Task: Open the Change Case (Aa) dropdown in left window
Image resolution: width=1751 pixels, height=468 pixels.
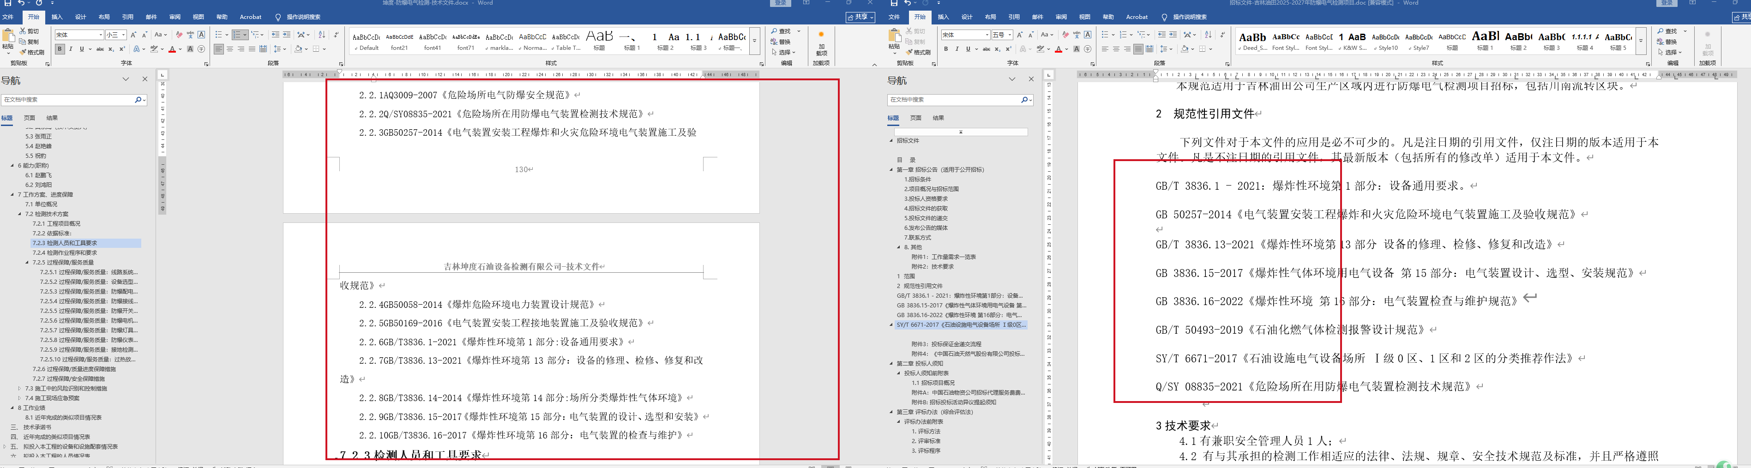Action: pyautogui.click(x=160, y=35)
